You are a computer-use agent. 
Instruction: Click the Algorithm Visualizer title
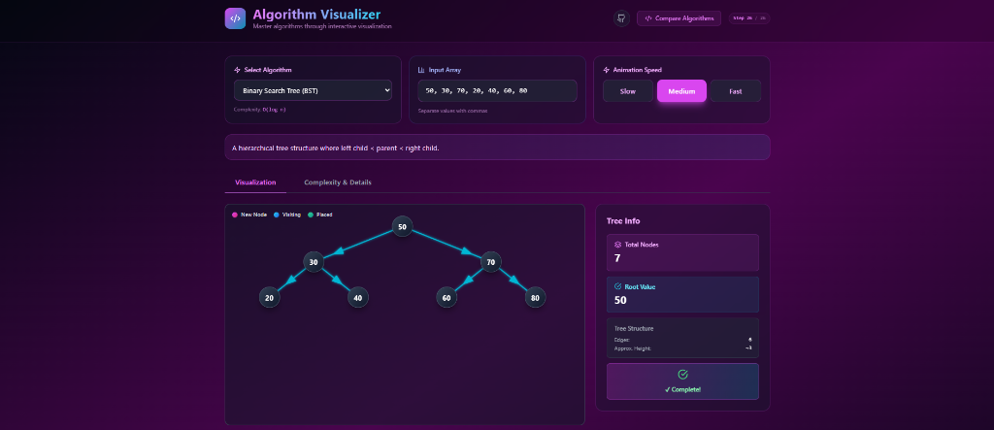pyautogui.click(x=316, y=14)
